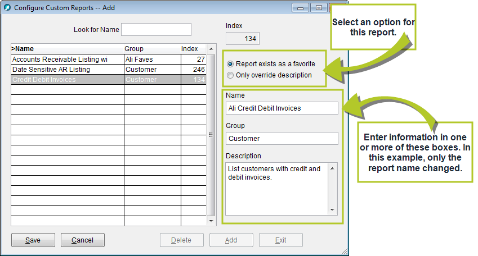478x256 pixels.
Task: Click the Description box scroll up arrow
Action: pyautogui.click(x=332, y=168)
